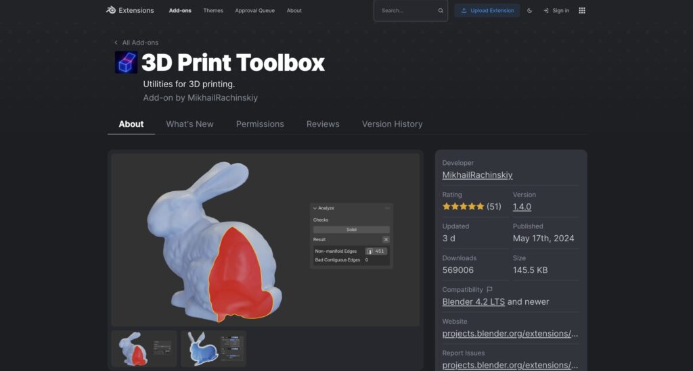Click the published date May 17th, 2024

tap(543, 239)
